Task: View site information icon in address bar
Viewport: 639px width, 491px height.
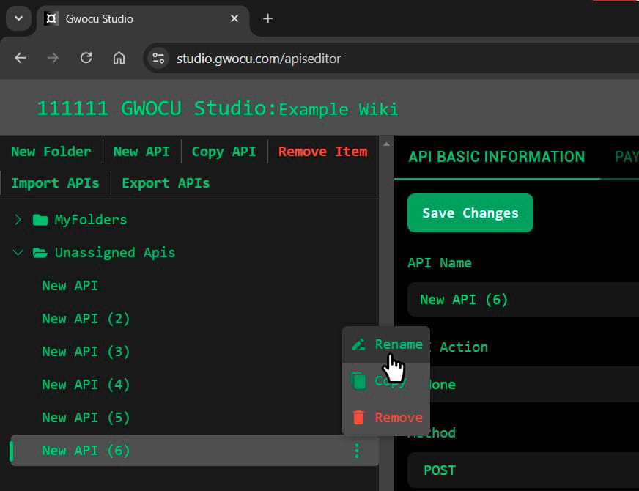Action: click(158, 59)
